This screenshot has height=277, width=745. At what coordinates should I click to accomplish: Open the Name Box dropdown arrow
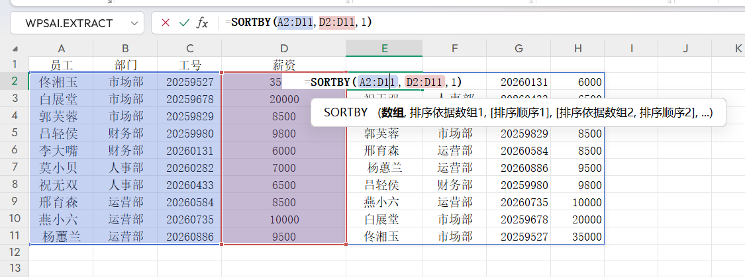(x=135, y=22)
